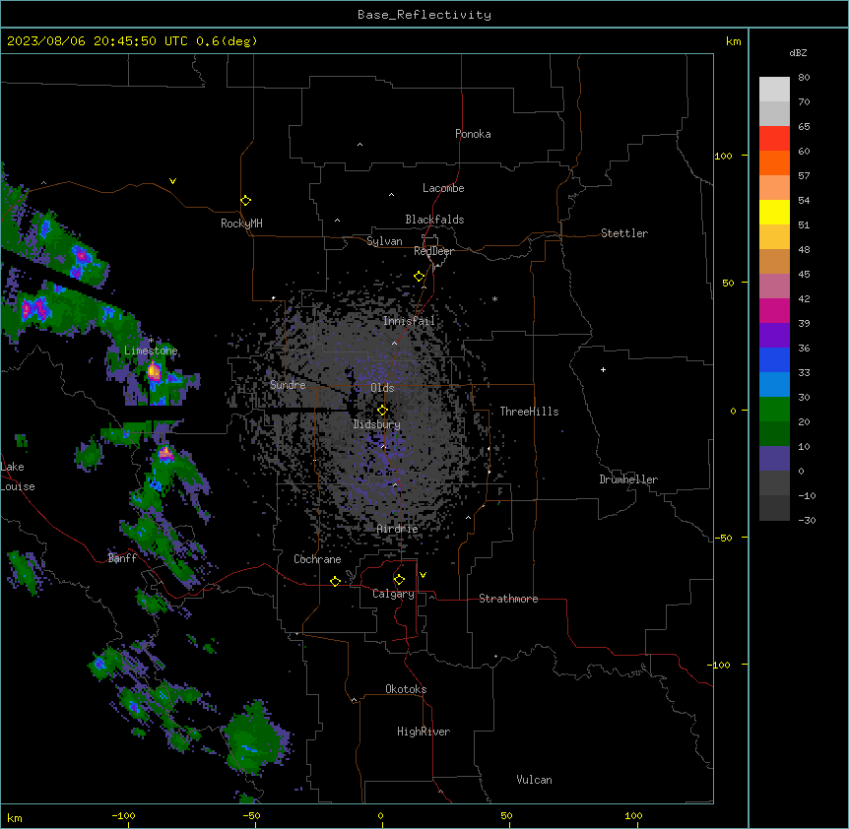Click the -30 value on dBZ legend
The width and height of the screenshot is (849, 829).
point(807,520)
